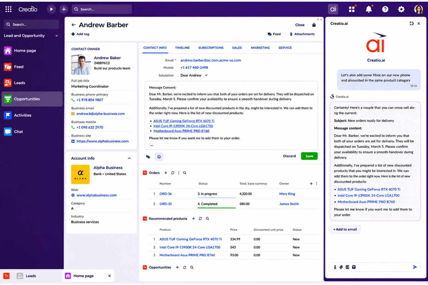This screenshot has width=428, height=285.
Task: Open the notifications bell
Action: click(369, 9)
